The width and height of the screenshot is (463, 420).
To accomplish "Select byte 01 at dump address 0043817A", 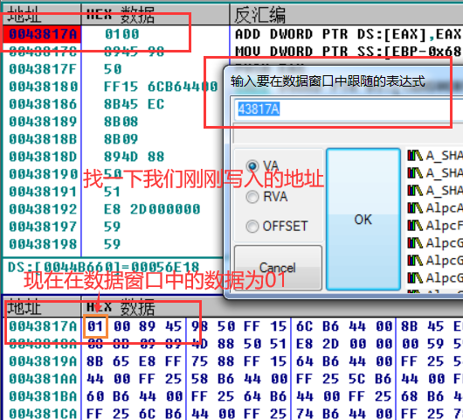I will (x=95, y=326).
